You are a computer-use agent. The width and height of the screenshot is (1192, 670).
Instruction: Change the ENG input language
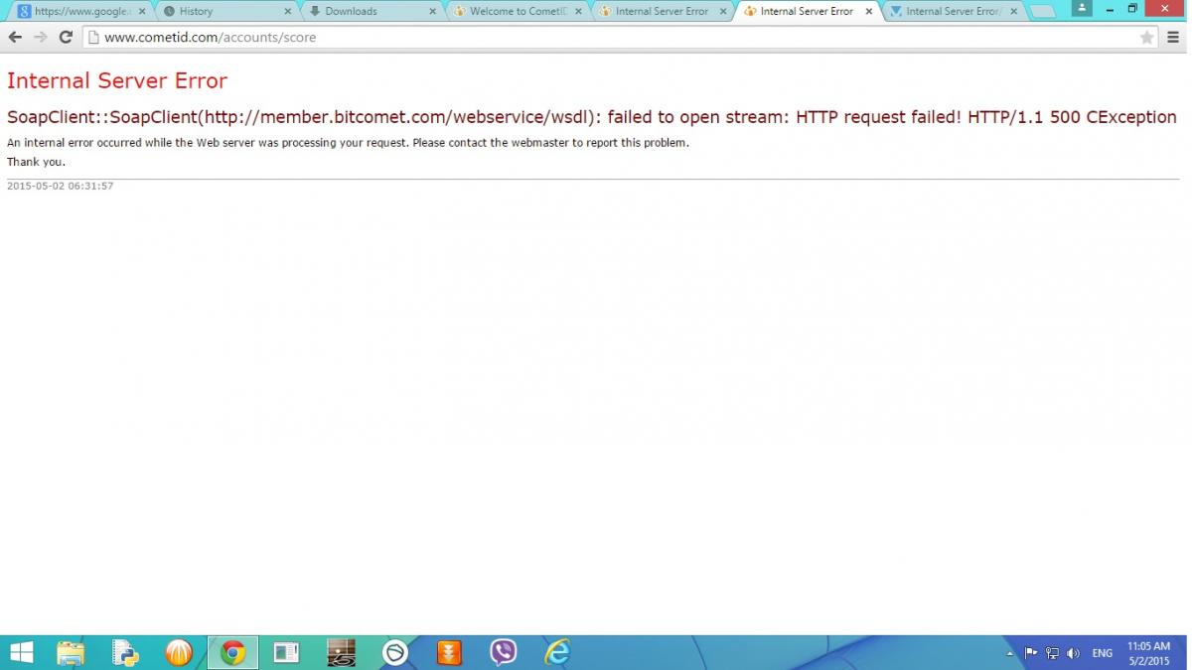[x=1102, y=653]
